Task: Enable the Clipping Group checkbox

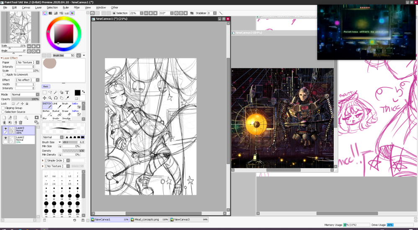Action: [3, 108]
